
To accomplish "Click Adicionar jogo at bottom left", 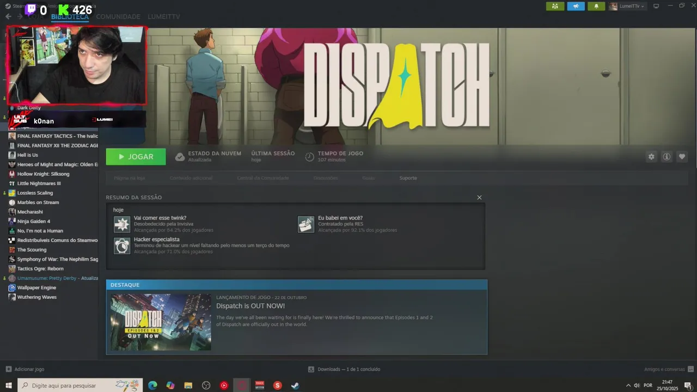I will tap(25, 369).
